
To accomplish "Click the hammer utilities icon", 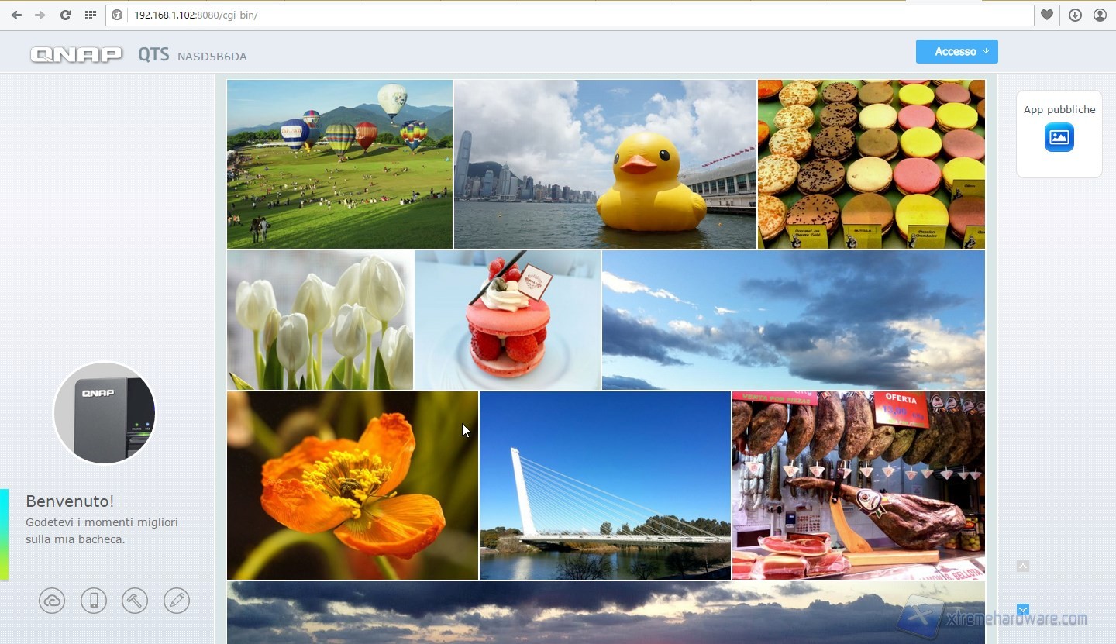I will (x=135, y=601).
